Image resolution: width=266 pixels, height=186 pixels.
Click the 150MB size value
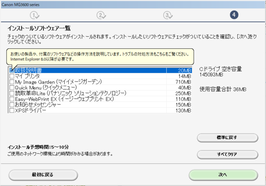pyautogui.click(x=184, y=105)
